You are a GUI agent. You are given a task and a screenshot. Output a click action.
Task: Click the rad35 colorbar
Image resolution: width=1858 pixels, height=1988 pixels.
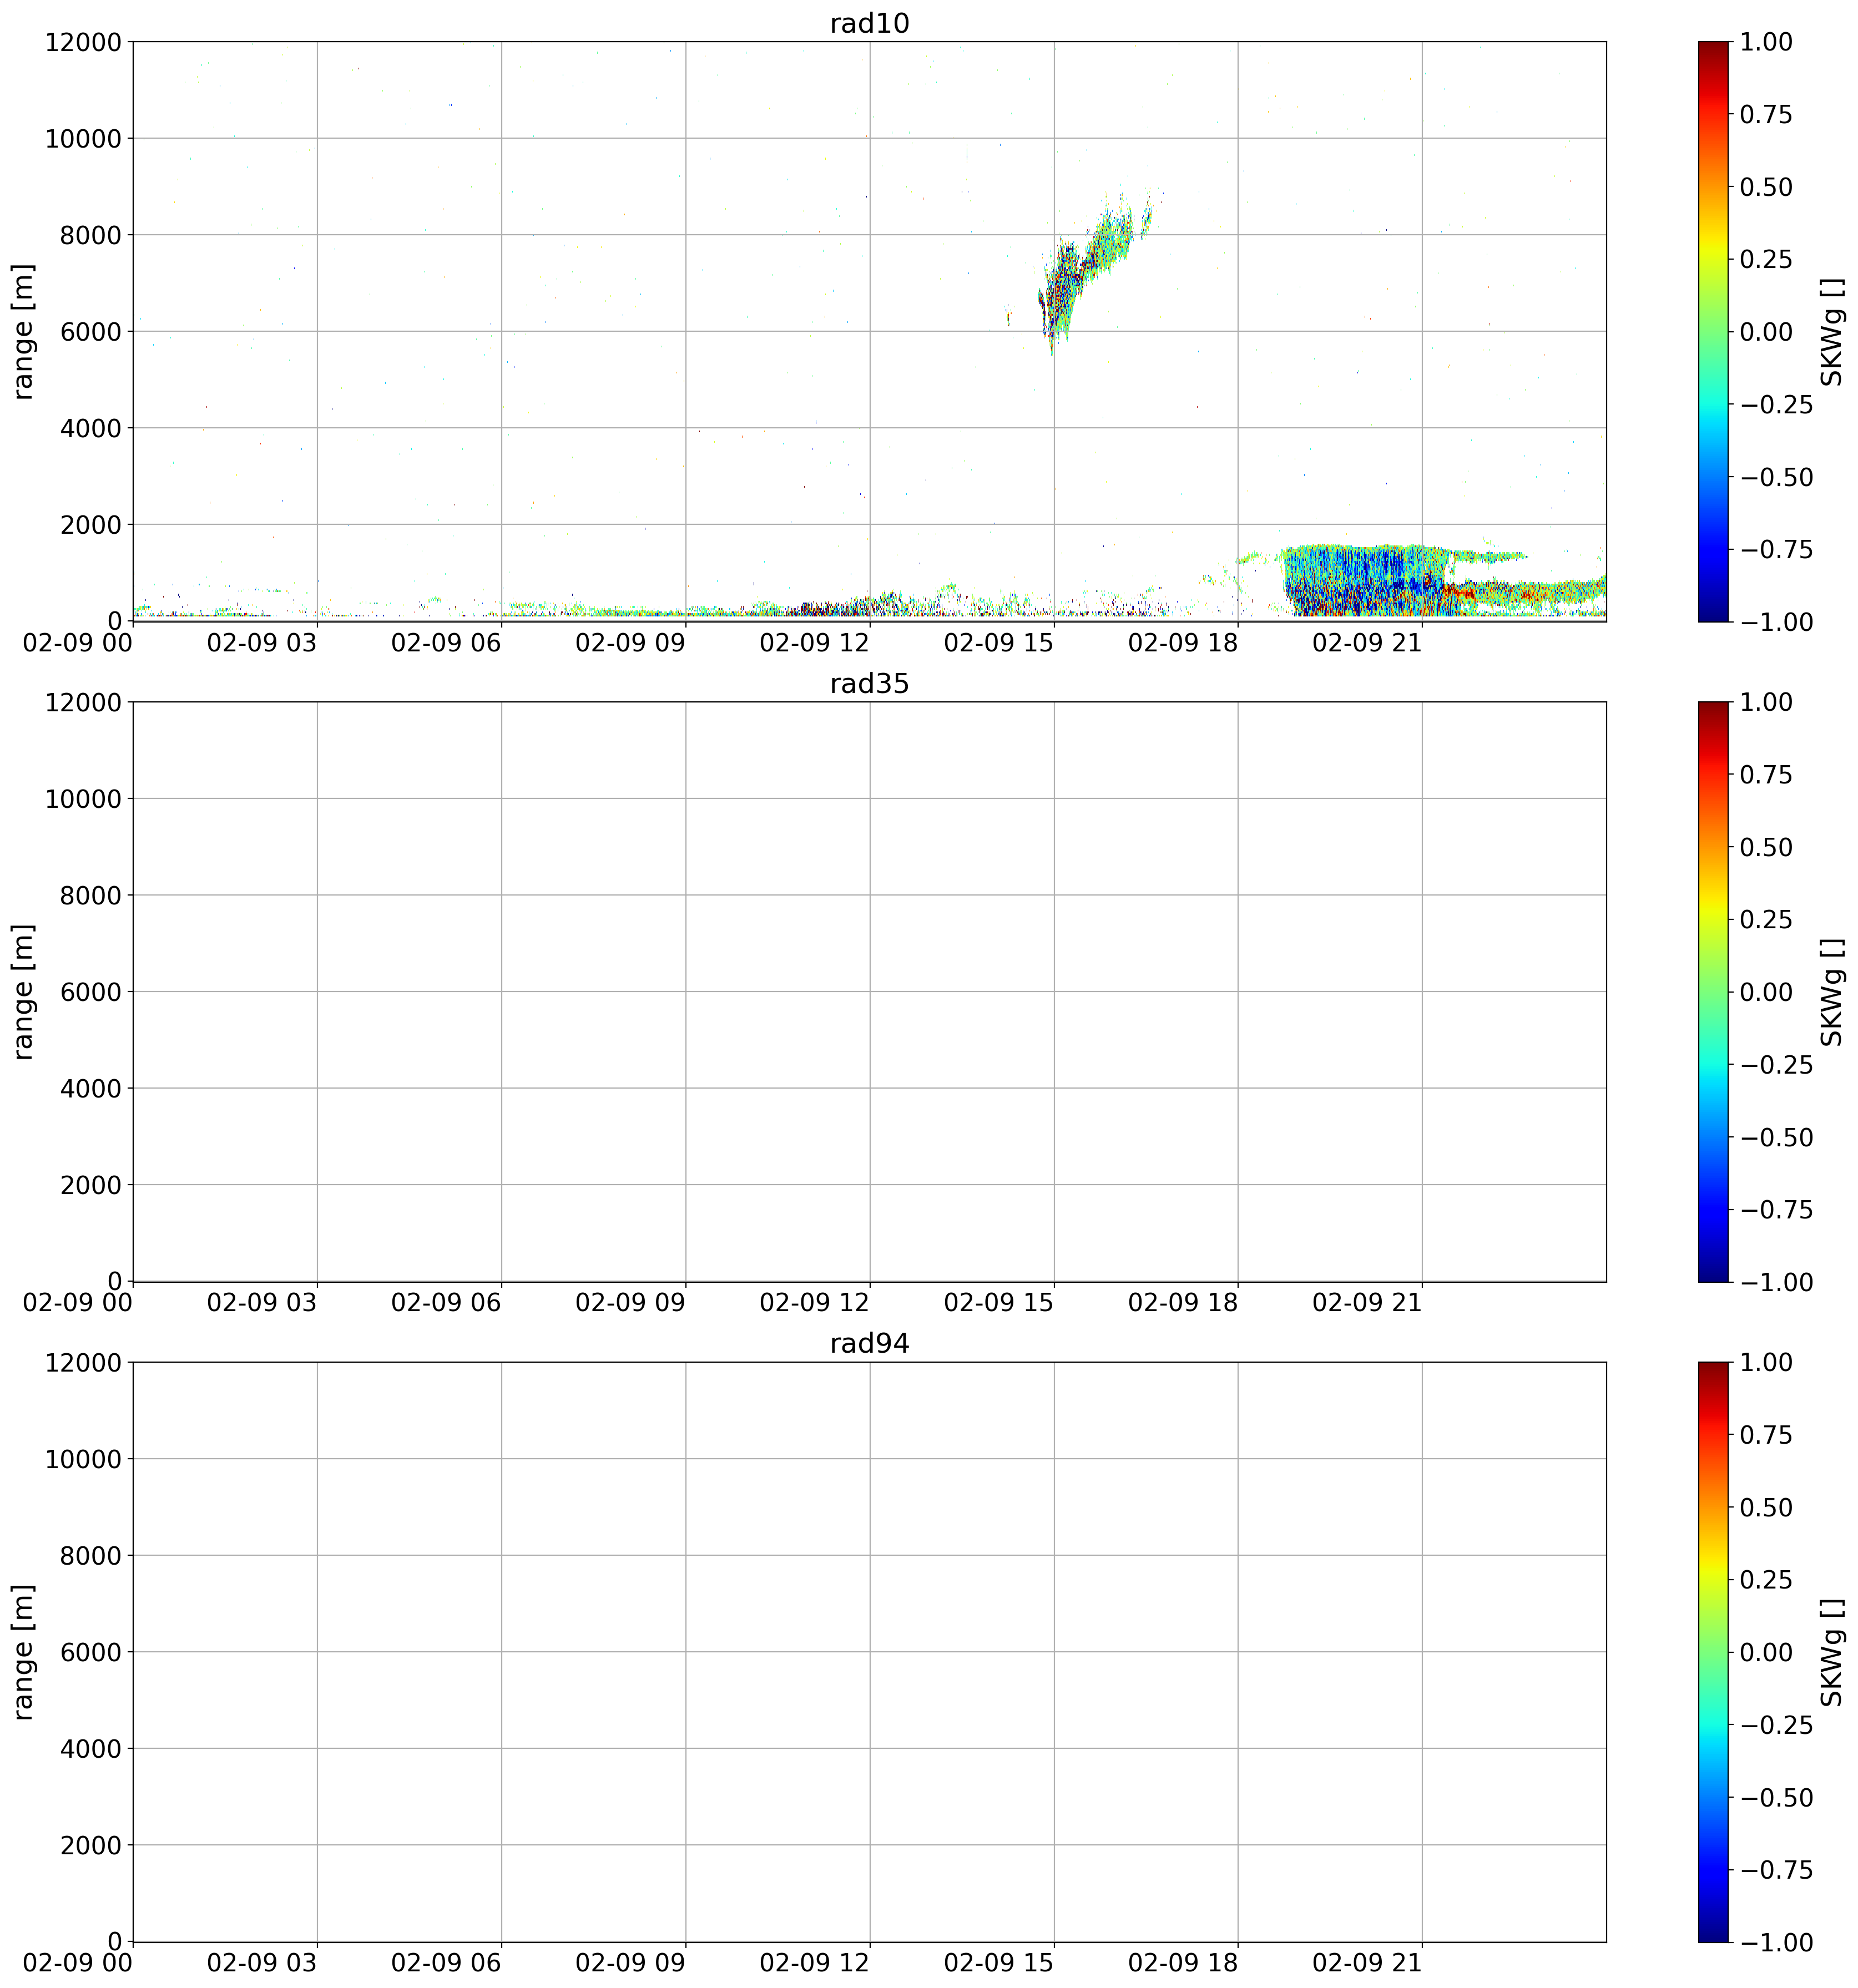(x=1713, y=991)
